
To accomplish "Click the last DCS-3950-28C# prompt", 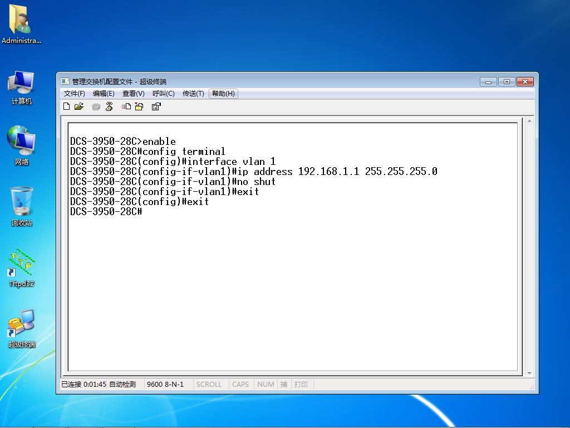I will click(106, 211).
